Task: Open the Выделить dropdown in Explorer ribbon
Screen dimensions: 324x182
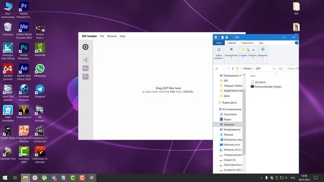Action: [263, 53]
